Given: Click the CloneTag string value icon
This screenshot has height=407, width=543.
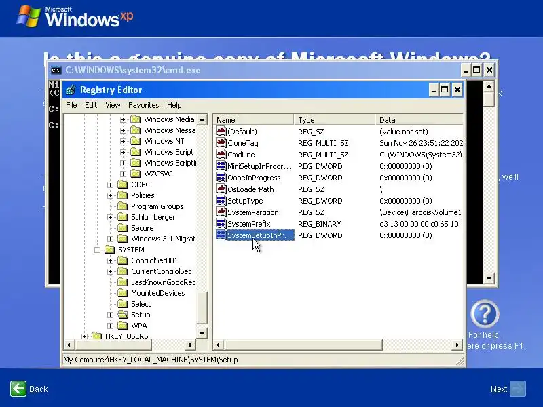Looking at the screenshot, I should tap(221, 142).
